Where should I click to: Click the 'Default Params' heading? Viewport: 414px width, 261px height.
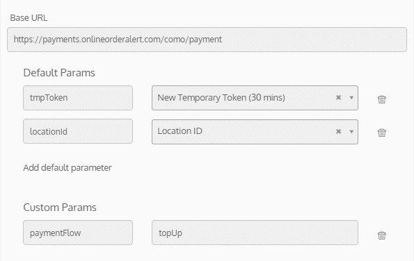tap(59, 73)
